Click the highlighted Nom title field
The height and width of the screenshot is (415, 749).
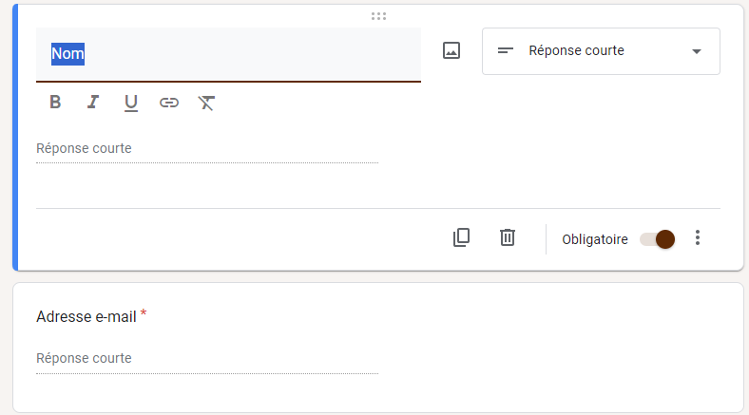[x=228, y=54]
